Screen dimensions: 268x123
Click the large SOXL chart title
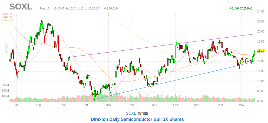pyautogui.click(x=21, y=7)
